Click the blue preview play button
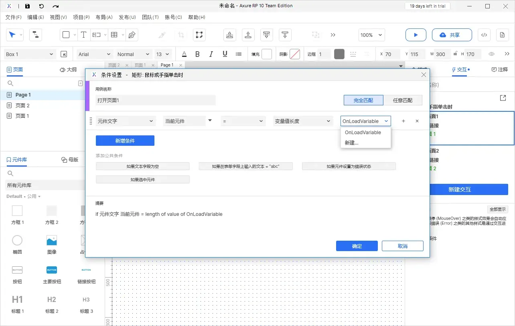 416,35
